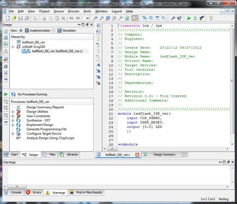Click the Zoom Out magnifier icon
Screen dimensions: 237x204
[102, 18]
